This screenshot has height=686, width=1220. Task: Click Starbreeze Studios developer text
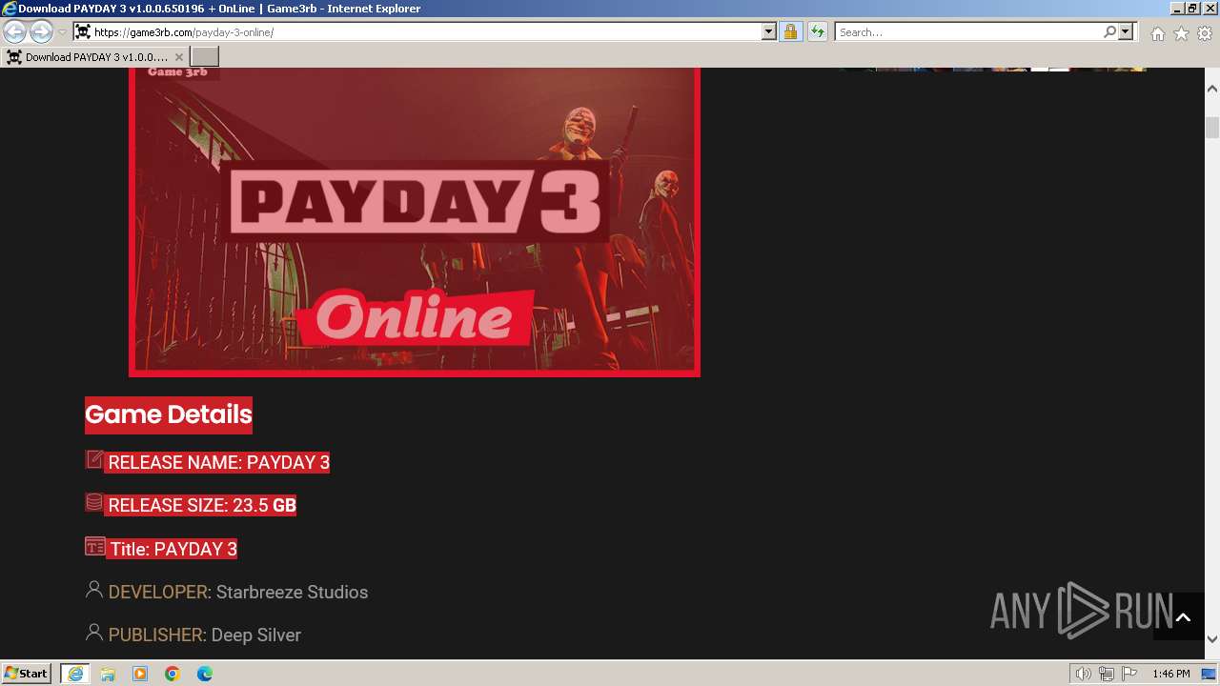[292, 592]
